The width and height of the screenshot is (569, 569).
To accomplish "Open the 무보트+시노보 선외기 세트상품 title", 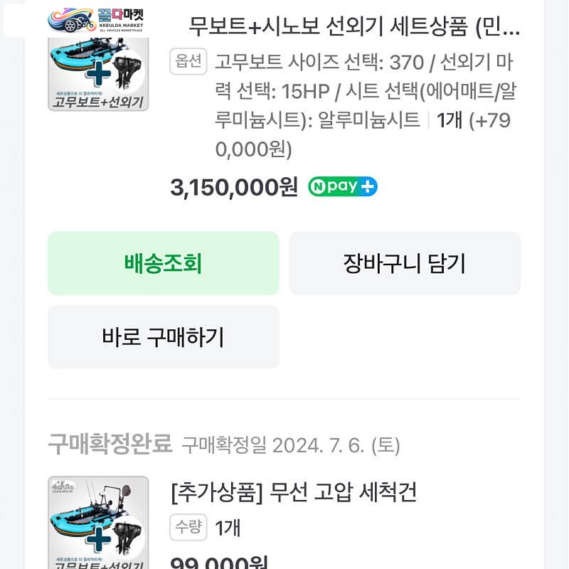I will tap(354, 26).
